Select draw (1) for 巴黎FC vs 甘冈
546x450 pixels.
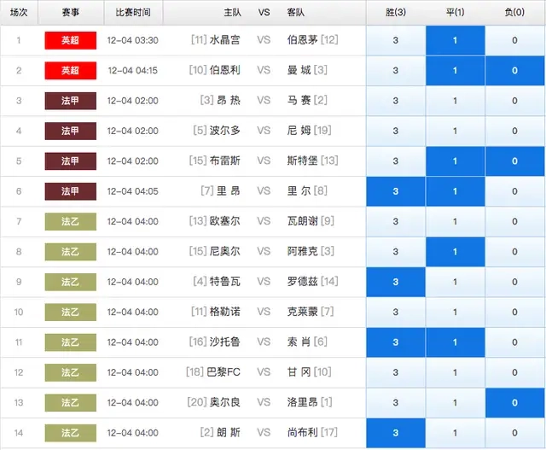[x=455, y=372]
